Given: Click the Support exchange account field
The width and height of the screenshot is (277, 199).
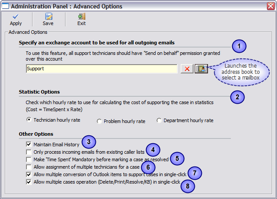Looking at the screenshot, I should 102,69.
